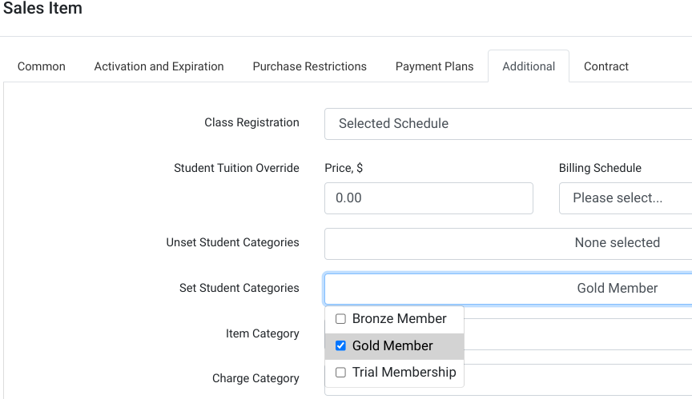Open the Charge Category field
This screenshot has height=399, width=692.
577,379
